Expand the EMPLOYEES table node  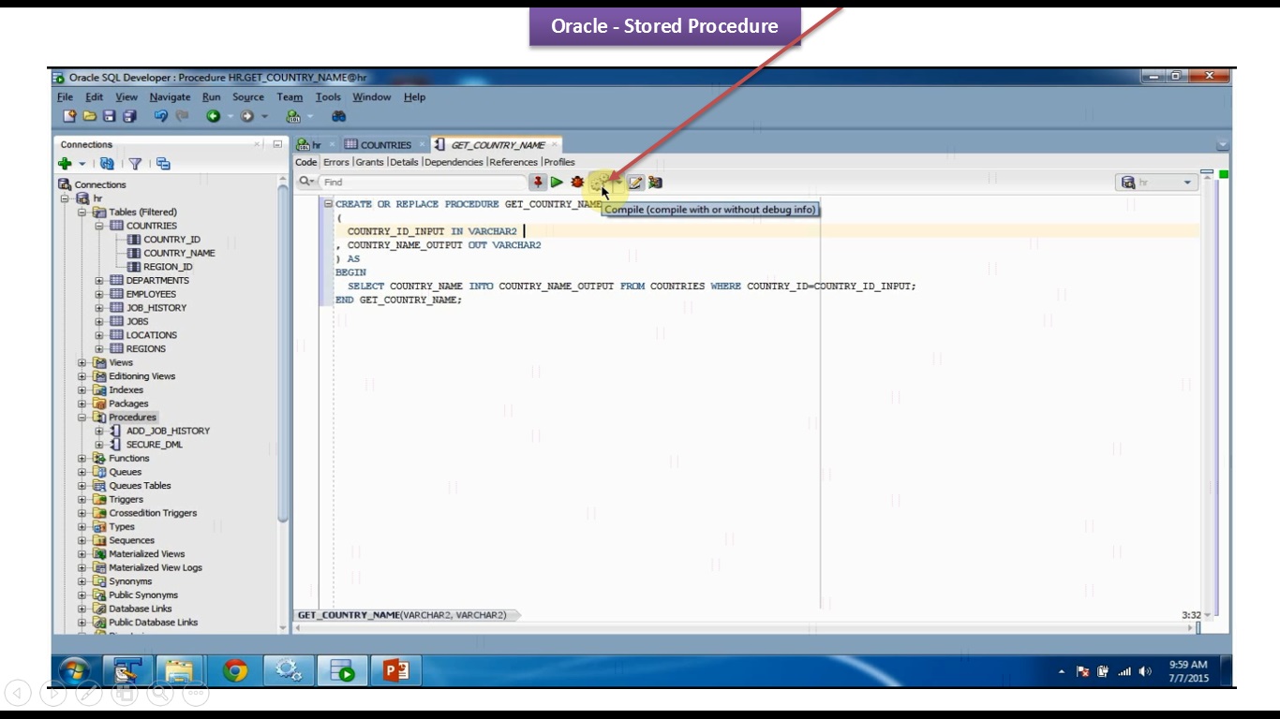pyautogui.click(x=99, y=294)
